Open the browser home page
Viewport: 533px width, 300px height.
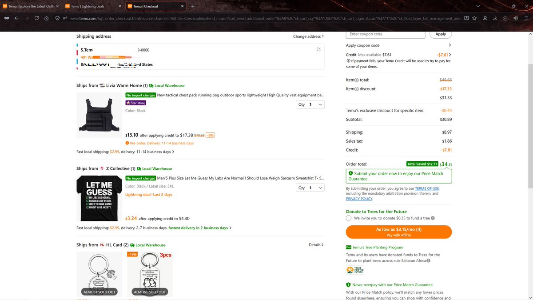tap(47, 18)
